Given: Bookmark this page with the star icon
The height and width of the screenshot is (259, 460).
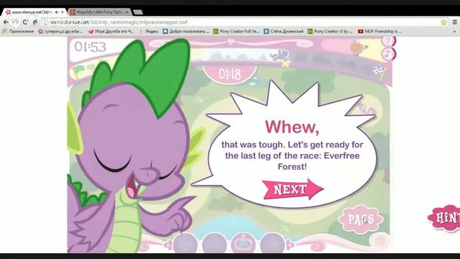Looking at the screenshot, I should tap(443, 22).
